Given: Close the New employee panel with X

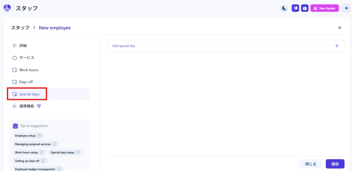Looking at the screenshot, I should click(340, 28).
